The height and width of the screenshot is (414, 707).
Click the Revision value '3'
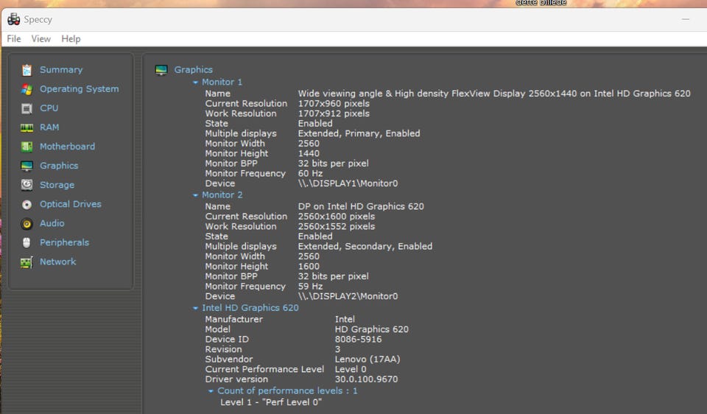(x=337, y=349)
